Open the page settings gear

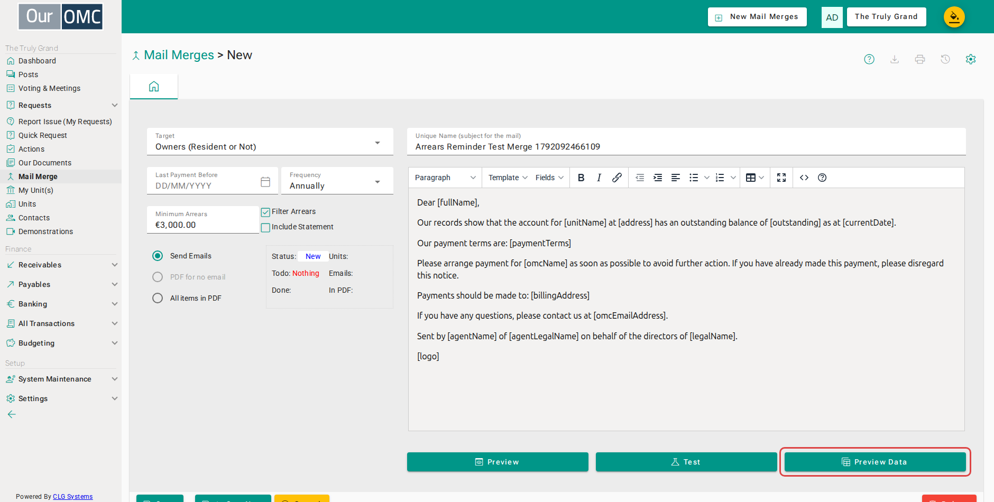click(x=971, y=59)
